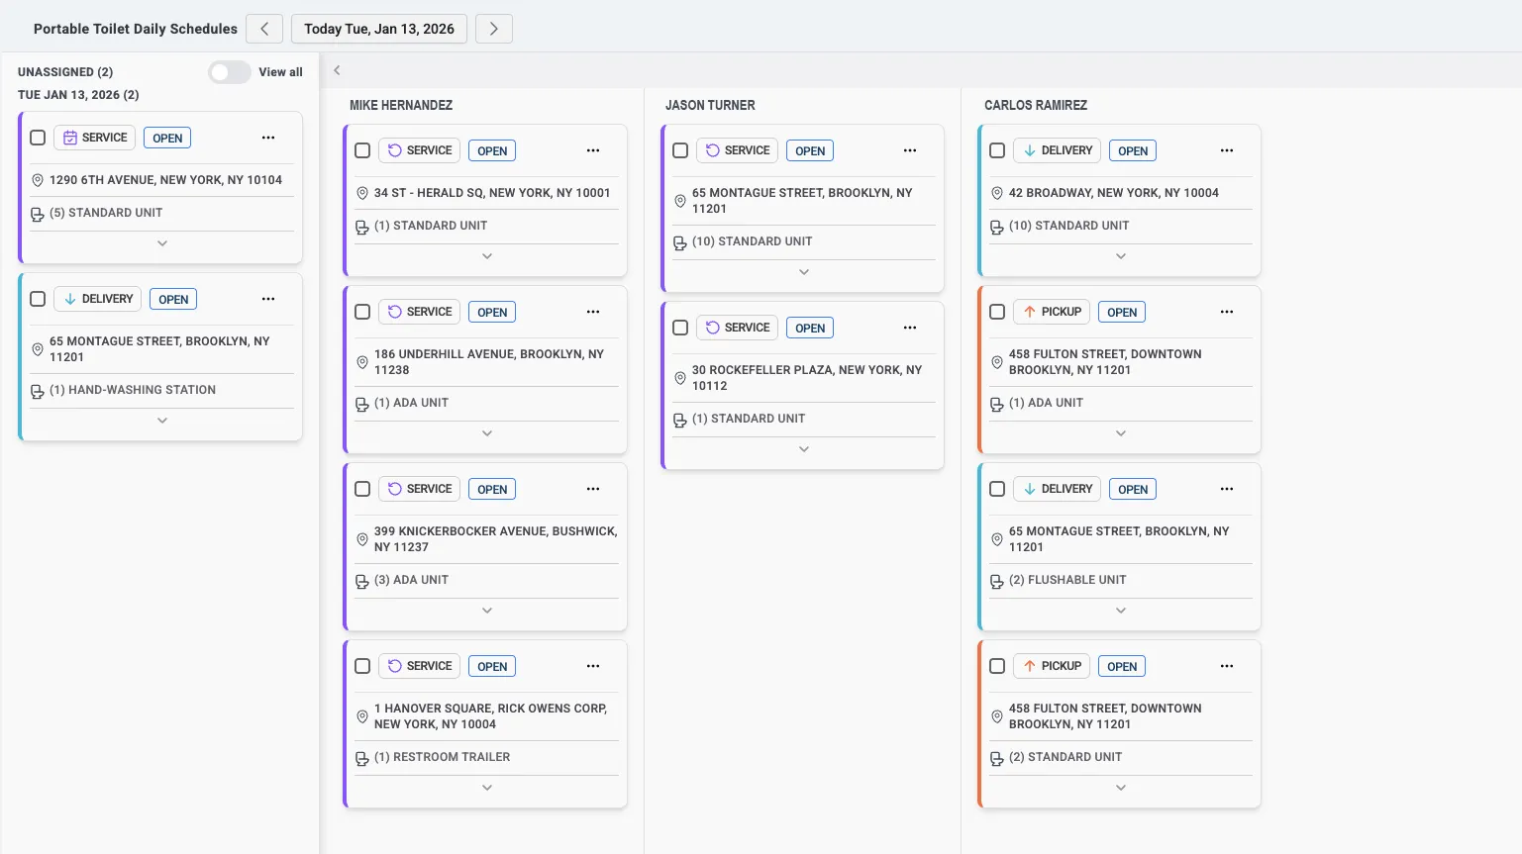Select the Mike Hernandez column header
Screen dimensions: 1522x854
[x=401, y=105]
